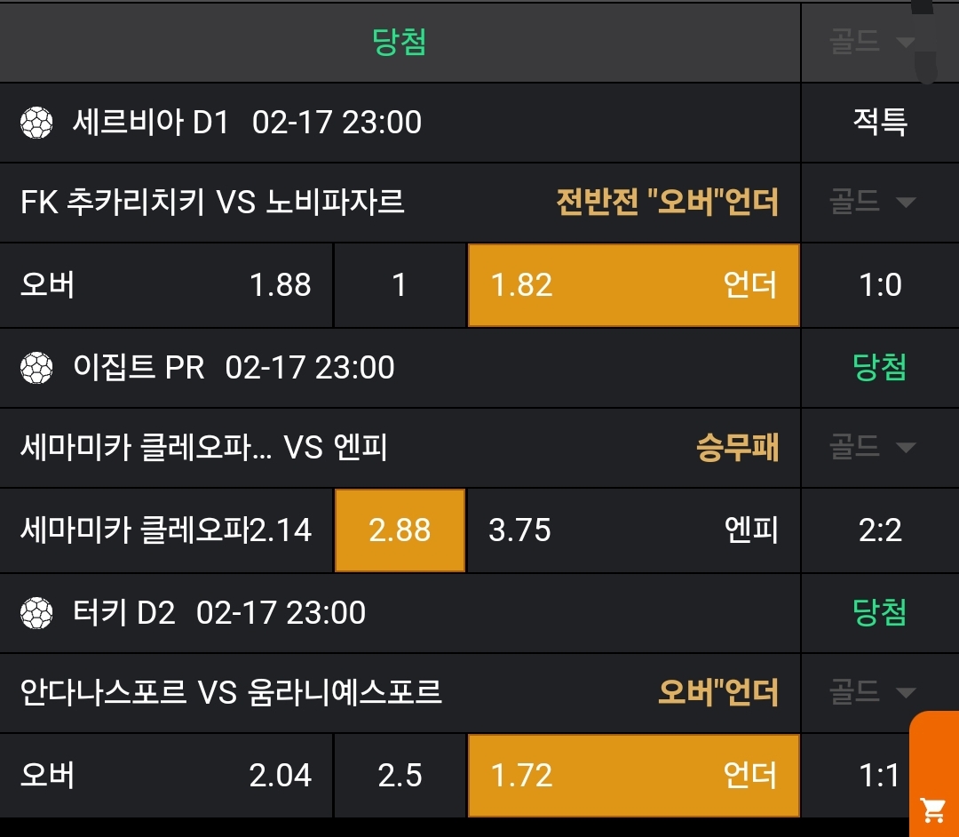Screen dimensions: 959x837
Task: Select 오버 1.88 odds for 추카리치키 match
Action: [166, 285]
